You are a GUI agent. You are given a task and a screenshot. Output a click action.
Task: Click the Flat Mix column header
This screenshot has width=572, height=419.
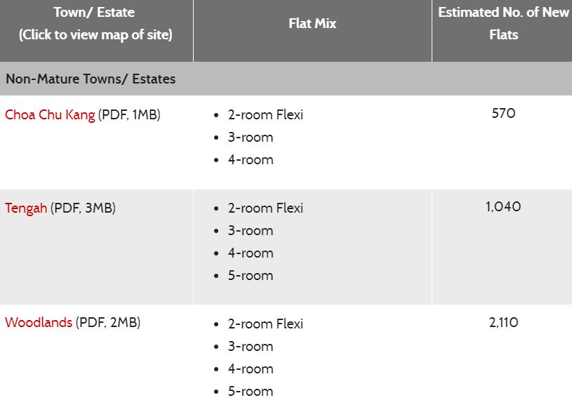coord(312,24)
